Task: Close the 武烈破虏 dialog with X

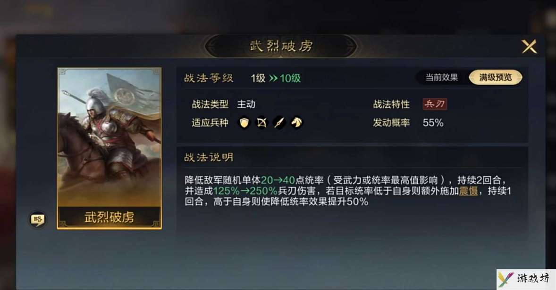Action: pos(529,46)
